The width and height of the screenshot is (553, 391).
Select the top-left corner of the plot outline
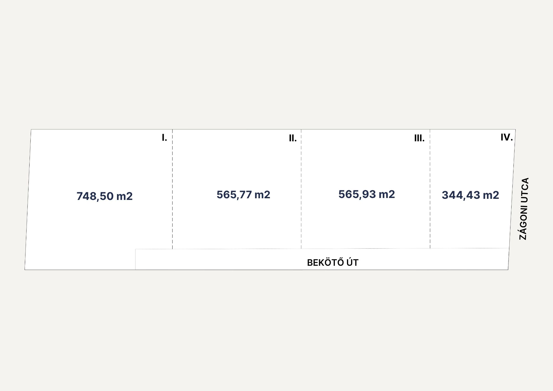tap(31, 129)
